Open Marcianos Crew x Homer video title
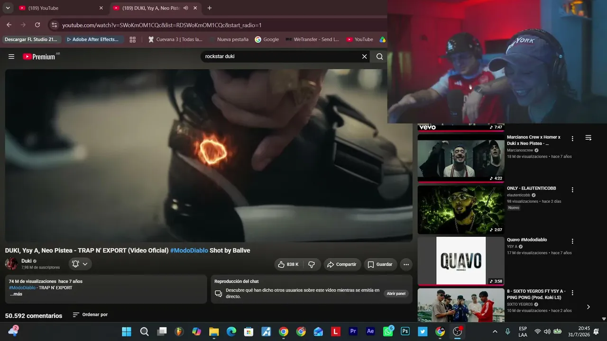Viewport: 607px width, 341px height. 533,140
